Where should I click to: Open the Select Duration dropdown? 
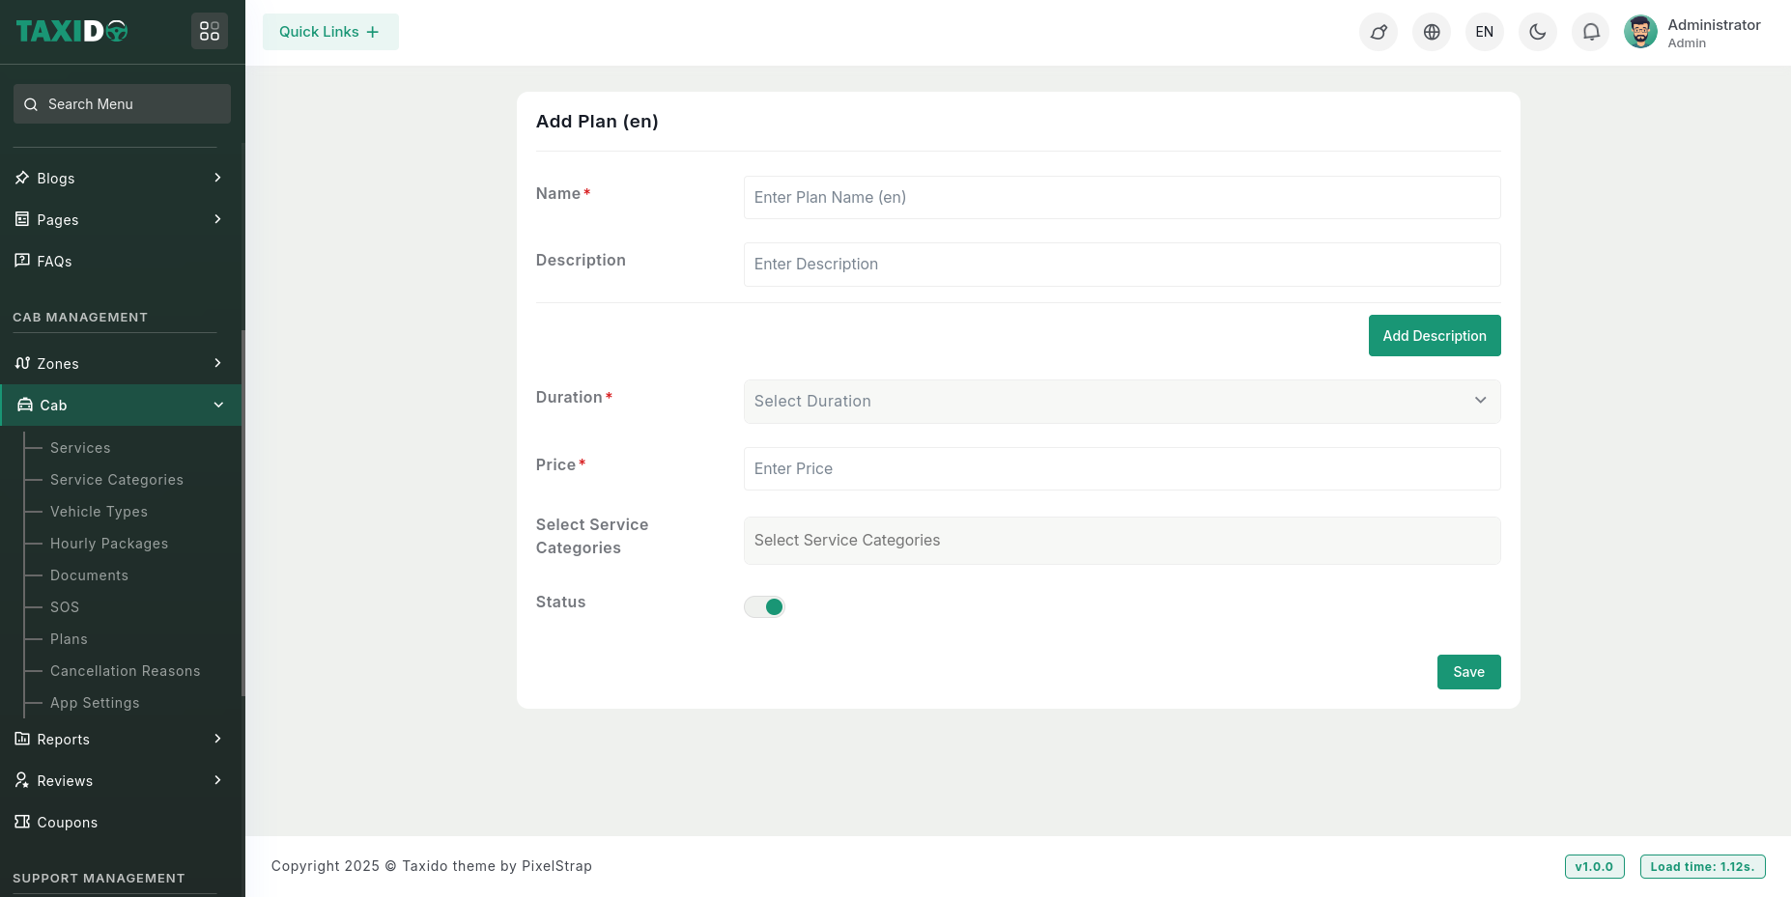(x=1121, y=402)
